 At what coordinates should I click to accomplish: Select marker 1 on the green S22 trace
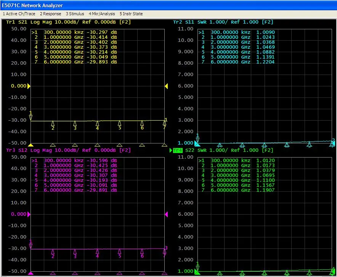(x=197, y=266)
